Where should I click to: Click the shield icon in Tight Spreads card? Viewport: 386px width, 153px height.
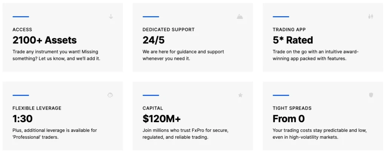pos(371,95)
